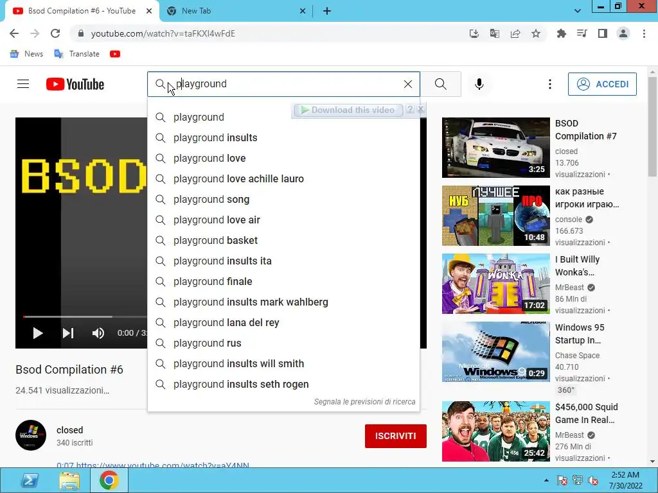The image size is (658, 493).
Task: Select the 'playground finale' suggestion
Action: [283, 281]
